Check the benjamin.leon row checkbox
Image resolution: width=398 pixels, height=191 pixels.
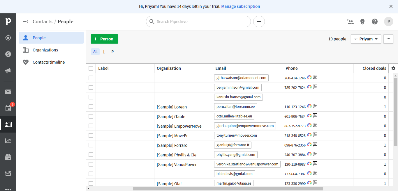click(91, 88)
